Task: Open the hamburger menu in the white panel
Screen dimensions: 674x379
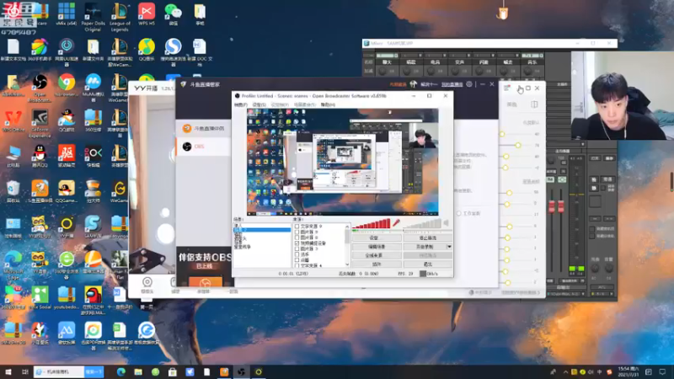Action: (507, 88)
